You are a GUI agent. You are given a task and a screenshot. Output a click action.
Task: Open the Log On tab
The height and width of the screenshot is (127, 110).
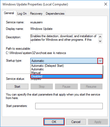click(x=22, y=13)
